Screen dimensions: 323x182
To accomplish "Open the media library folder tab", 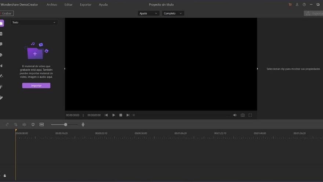I will (1, 23).
